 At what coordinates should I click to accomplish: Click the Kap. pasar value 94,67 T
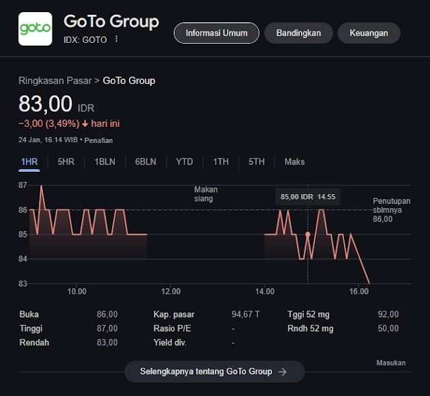click(245, 314)
